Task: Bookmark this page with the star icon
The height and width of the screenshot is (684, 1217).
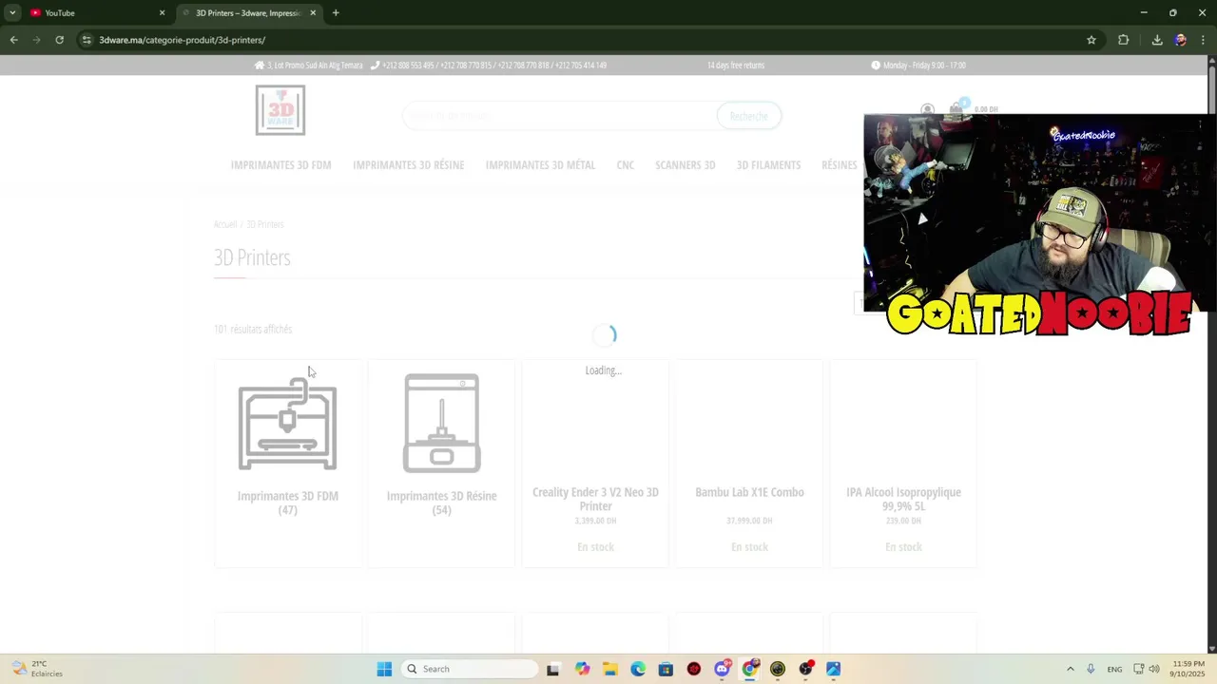Action: coord(1091,40)
